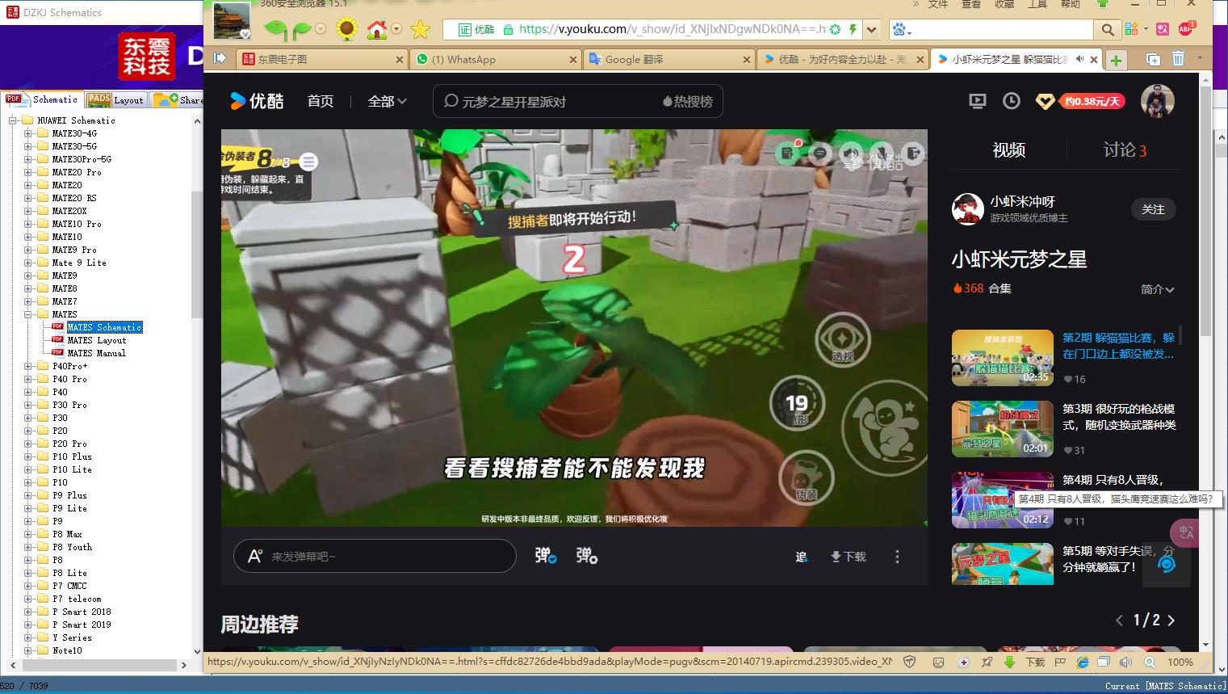Go to 首页 on Youku
The width and height of the screenshot is (1228, 694).
(x=321, y=101)
